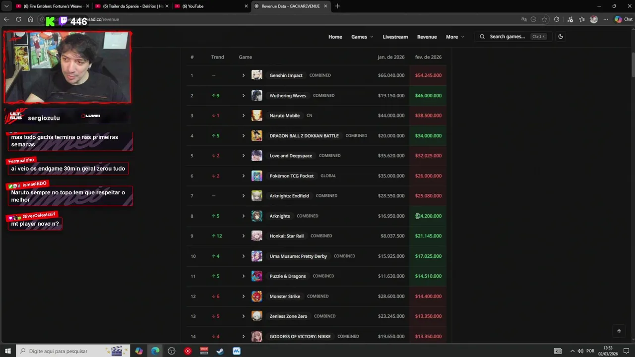The height and width of the screenshot is (357, 635).
Task: Expand the Genshin Impact row
Action: (x=243, y=75)
